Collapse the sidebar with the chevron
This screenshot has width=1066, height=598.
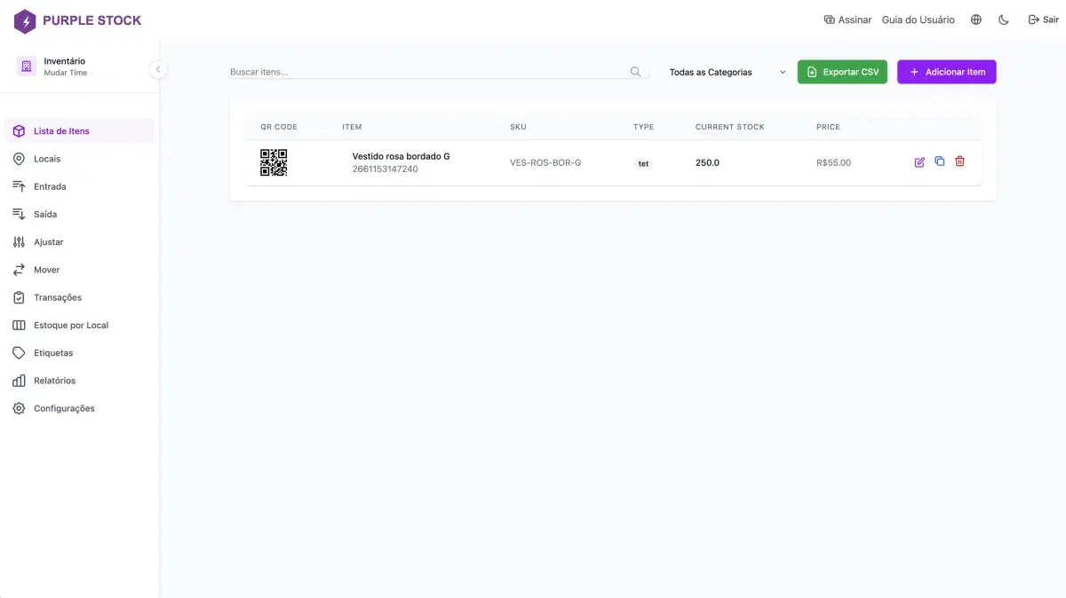click(x=158, y=68)
